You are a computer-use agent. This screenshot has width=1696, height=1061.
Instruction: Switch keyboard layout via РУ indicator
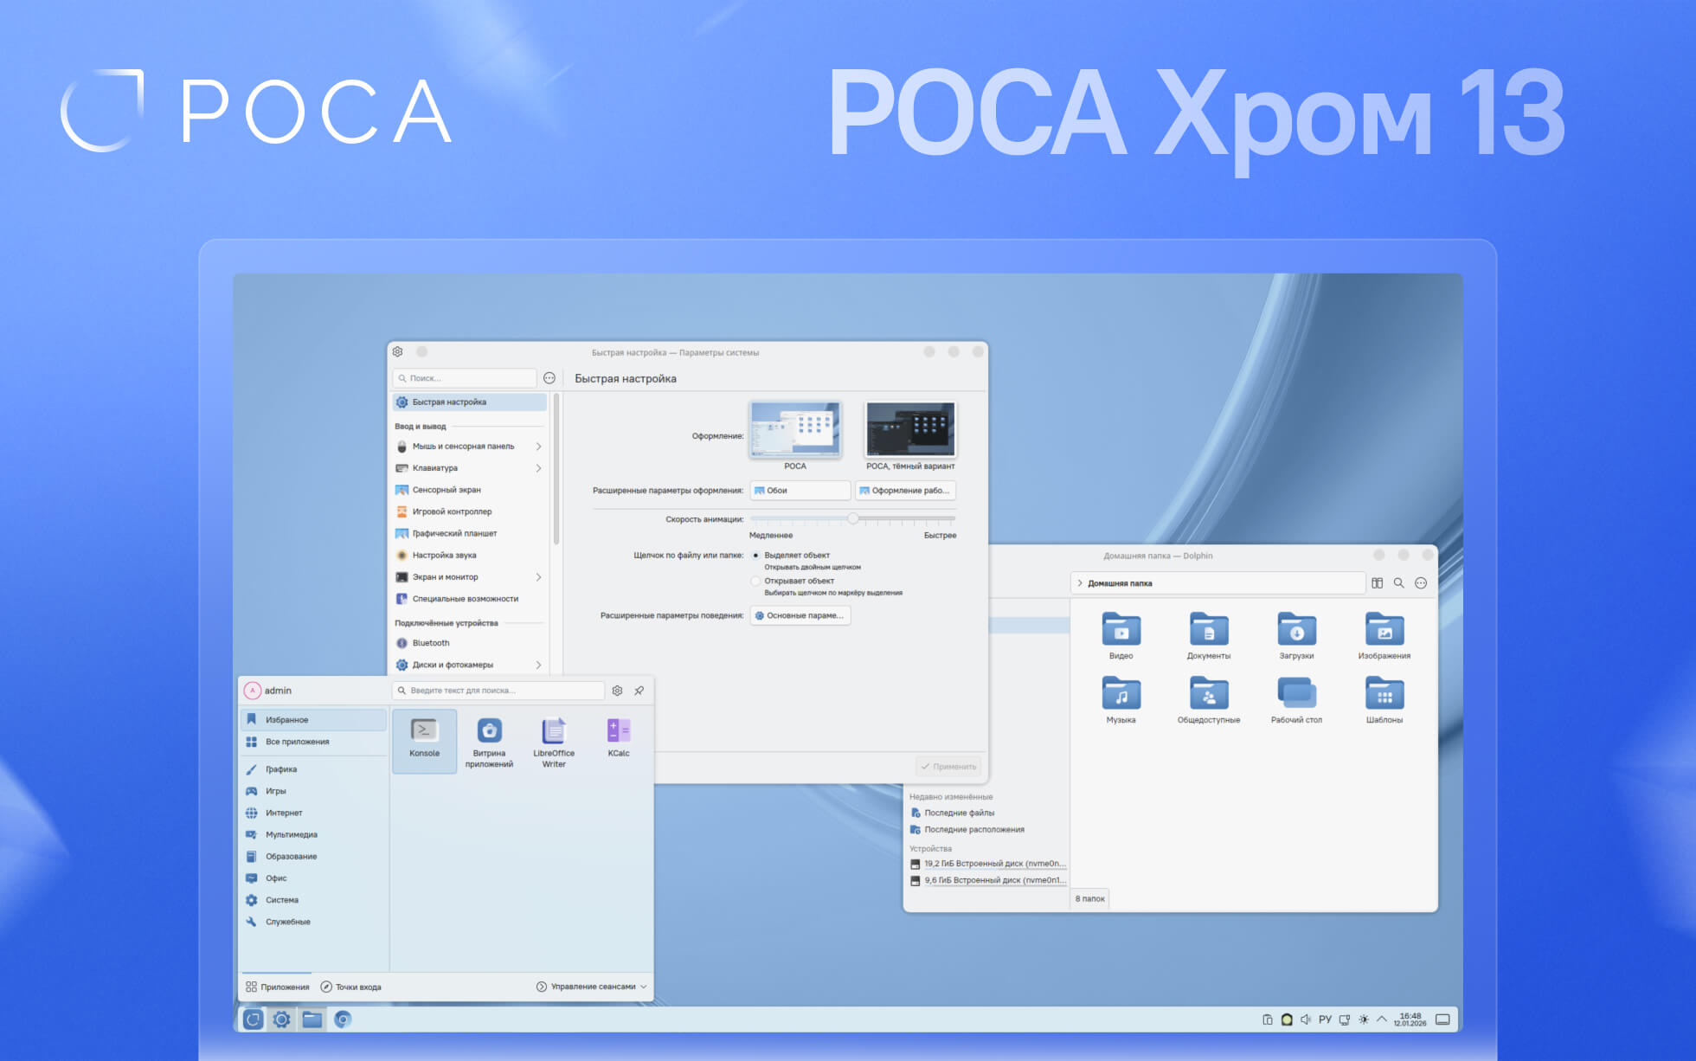click(1325, 1019)
